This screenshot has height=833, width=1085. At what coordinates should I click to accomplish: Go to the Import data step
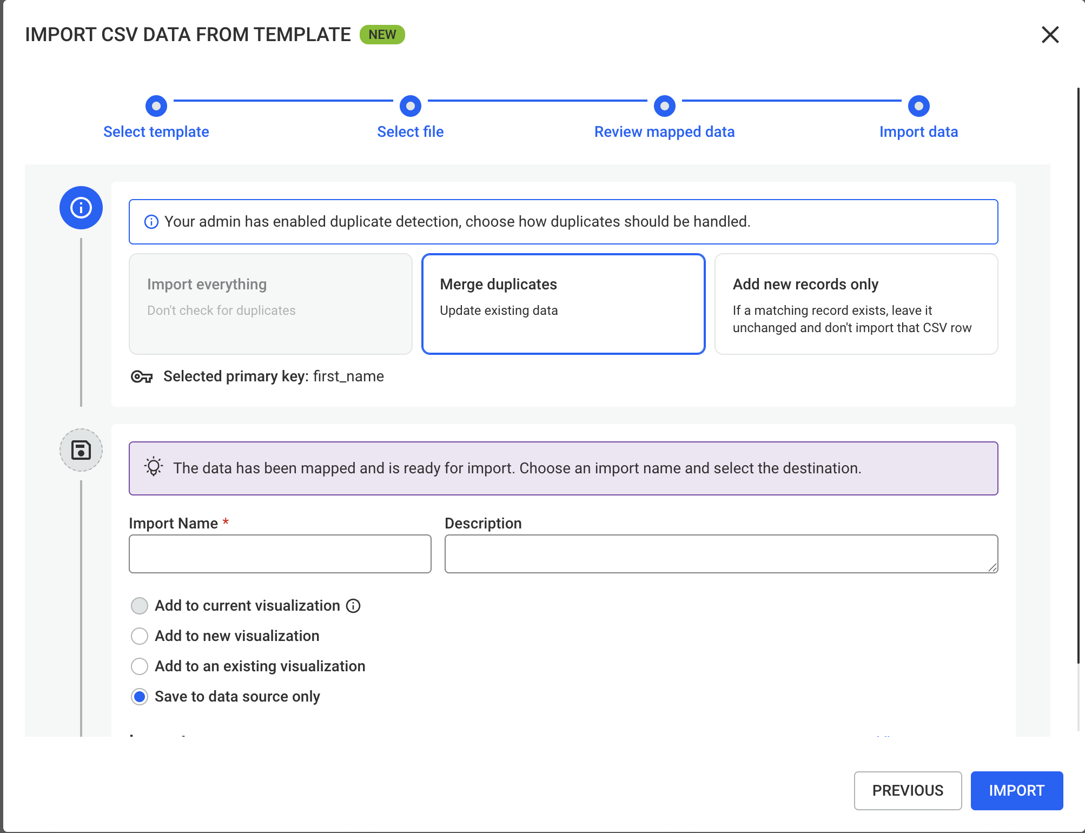[918, 131]
